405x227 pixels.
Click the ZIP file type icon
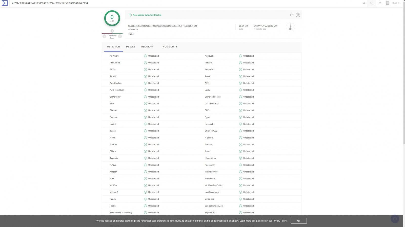(290, 27)
